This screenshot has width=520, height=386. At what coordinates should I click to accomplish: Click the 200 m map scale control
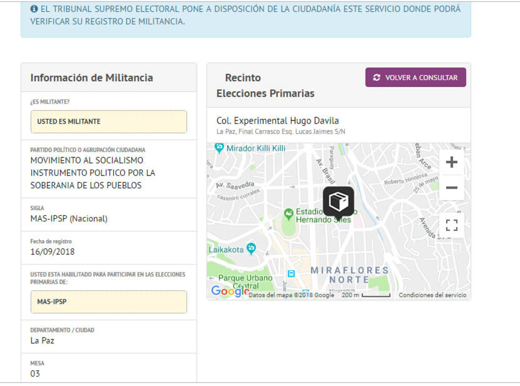tap(366, 295)
